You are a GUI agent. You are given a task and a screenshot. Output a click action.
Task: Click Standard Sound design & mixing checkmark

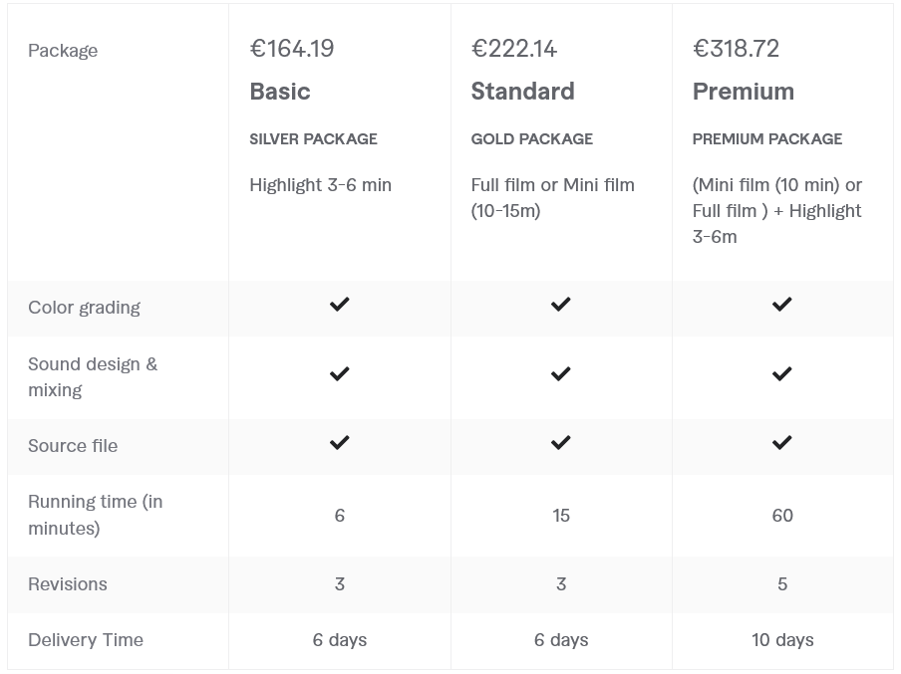[x=560, y=373]
